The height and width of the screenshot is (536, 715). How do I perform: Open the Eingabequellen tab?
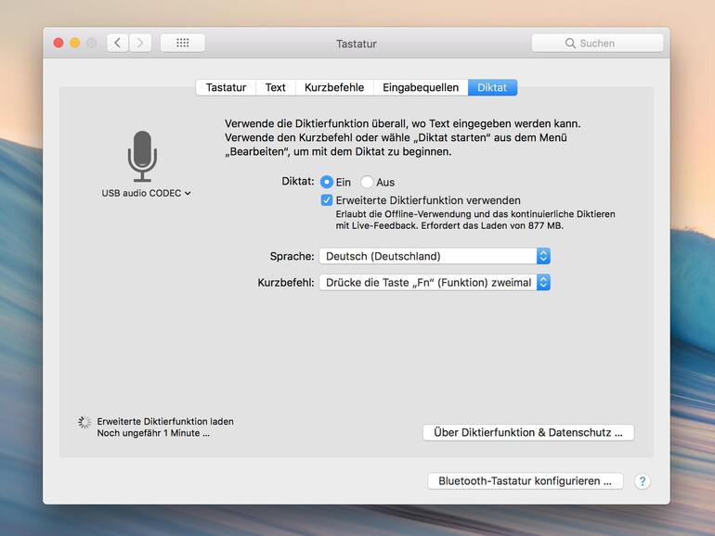[x=421, y=87]
